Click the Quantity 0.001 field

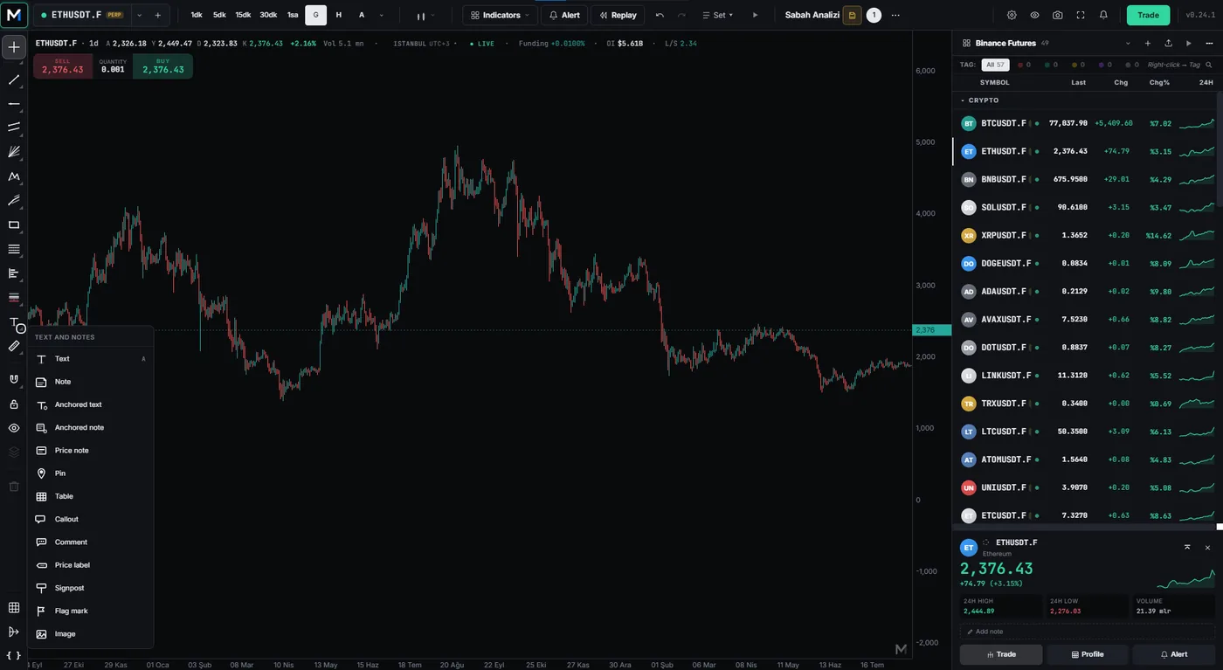click(x=113, y=66)
